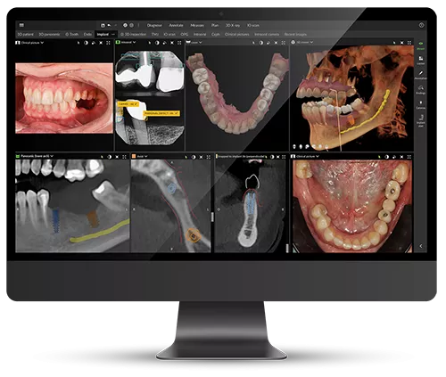Select the orange implant marker in axial view
Screen dimensions: 446x377
194,236
